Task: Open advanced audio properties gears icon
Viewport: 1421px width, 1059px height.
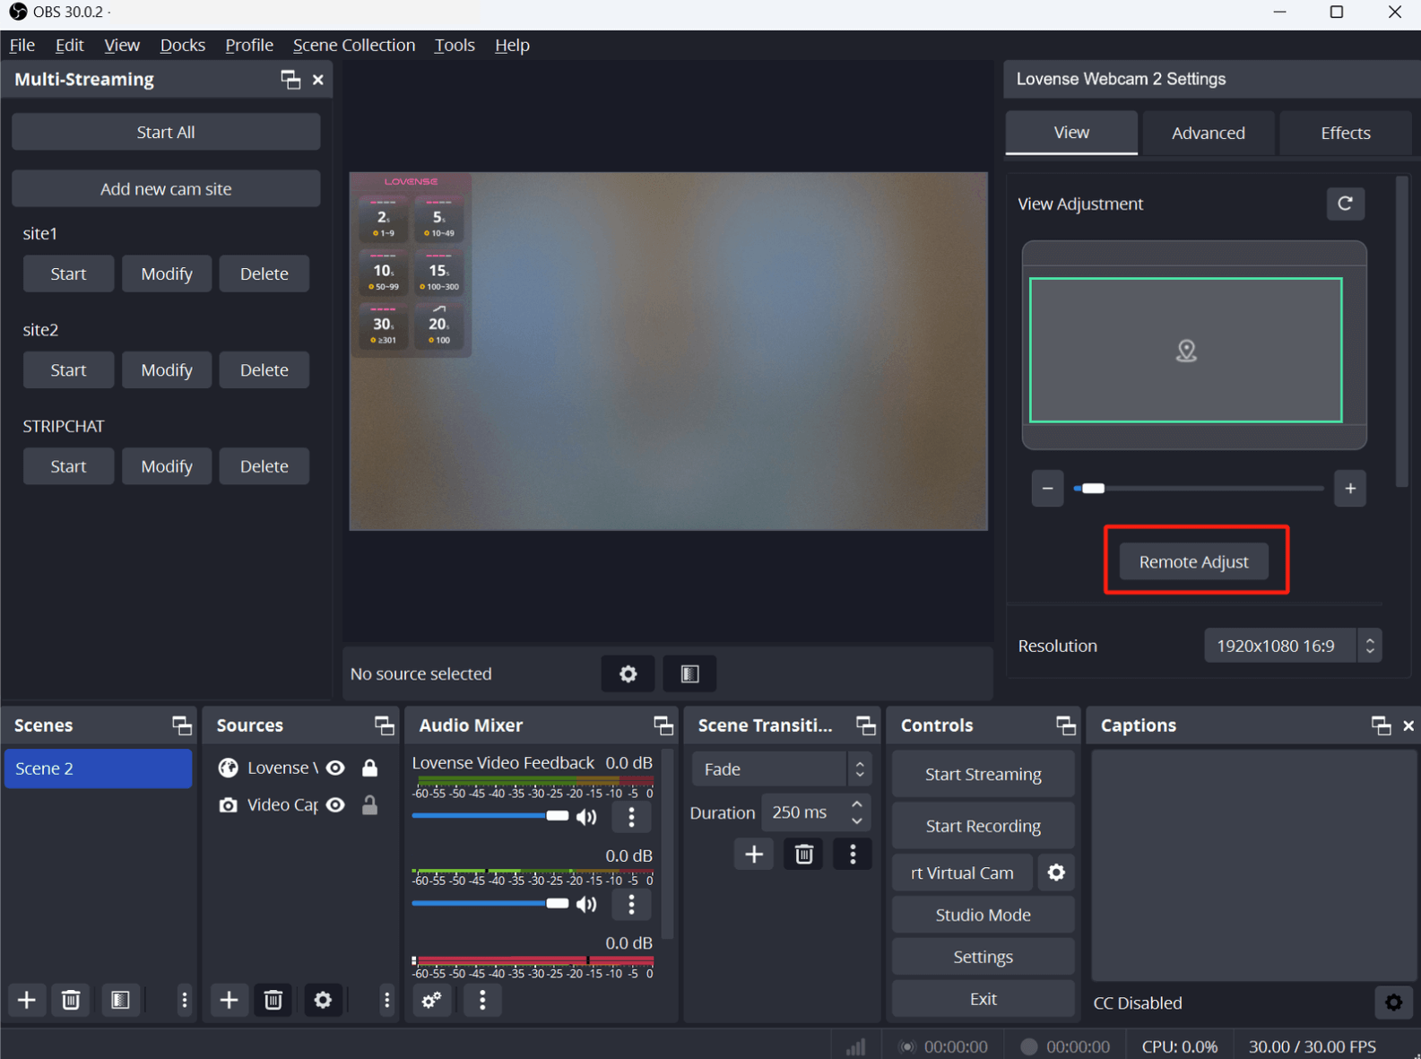Action: [x=432, y=1000]
